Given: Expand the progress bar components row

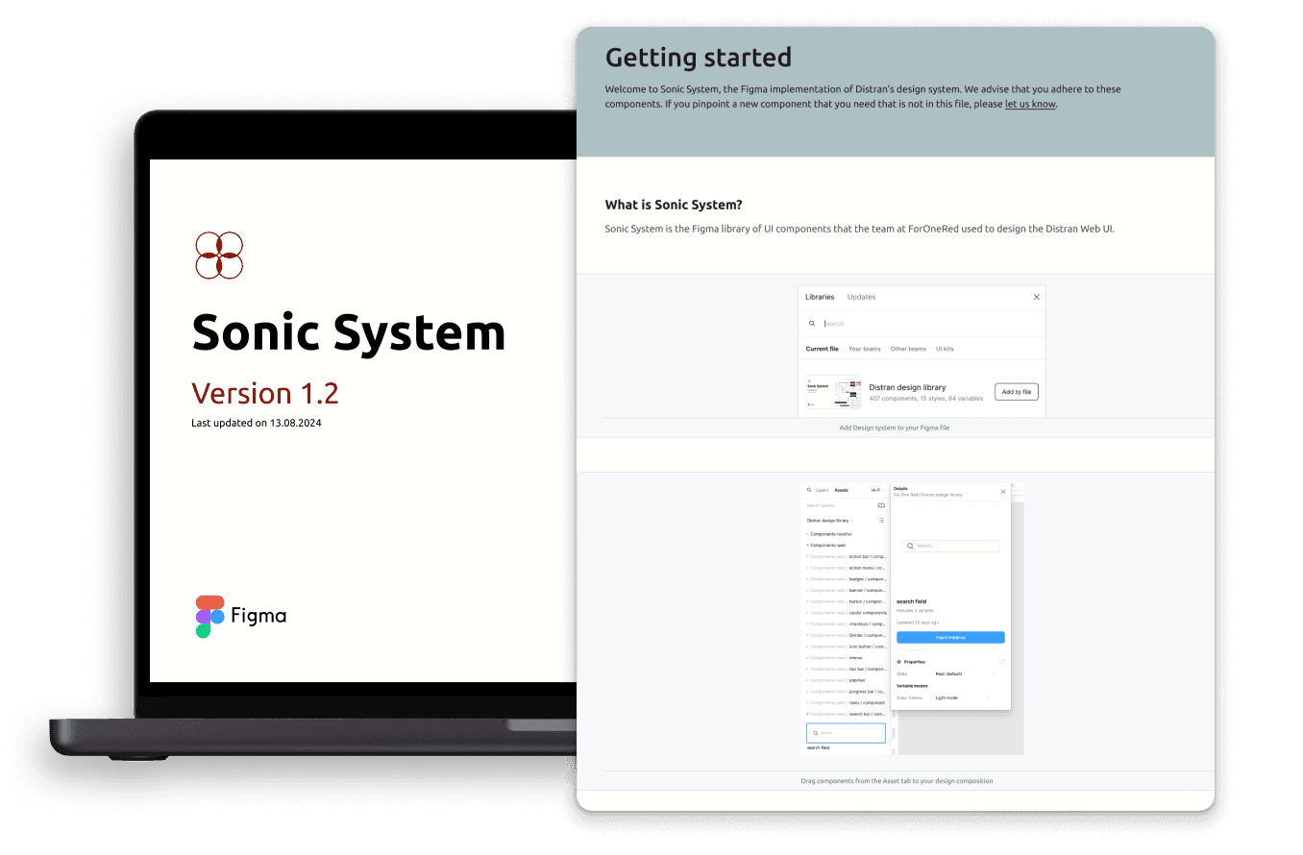Looking at the screenshot, I should [846, 692].
